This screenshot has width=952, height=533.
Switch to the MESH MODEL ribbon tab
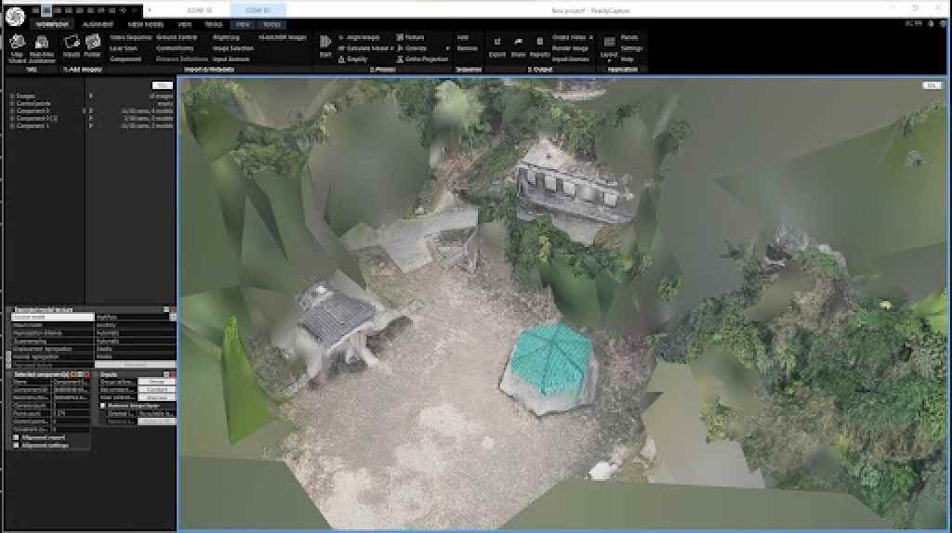[x=146, y=25]
